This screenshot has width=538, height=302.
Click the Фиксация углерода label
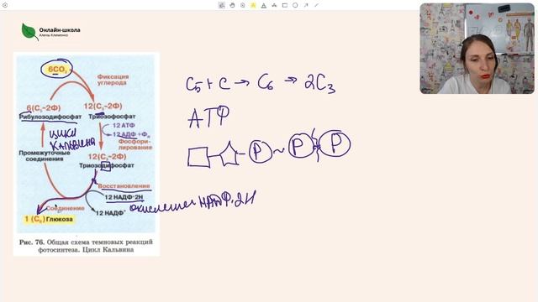tap(113, 80)
